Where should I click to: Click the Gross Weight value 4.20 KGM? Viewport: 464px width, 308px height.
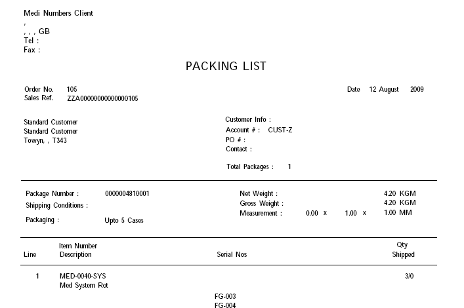400,202
